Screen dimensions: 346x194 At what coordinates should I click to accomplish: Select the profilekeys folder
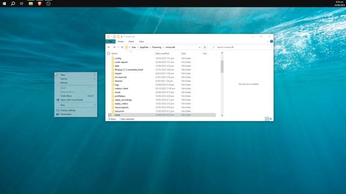pyautogui.click(x=120, y=96)
